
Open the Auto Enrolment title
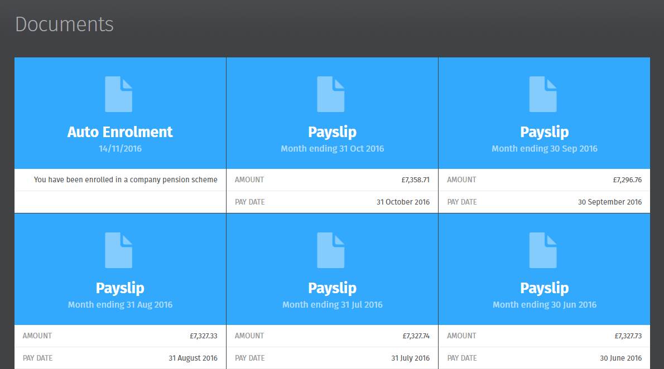(x=120, y=132)
